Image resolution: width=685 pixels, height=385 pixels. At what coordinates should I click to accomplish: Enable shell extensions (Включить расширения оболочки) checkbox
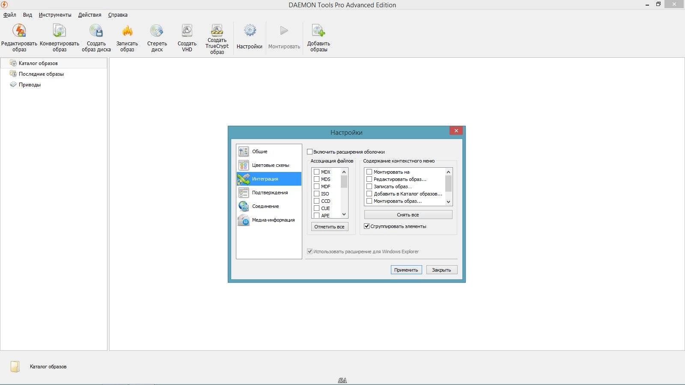click(x=310, y=152)
